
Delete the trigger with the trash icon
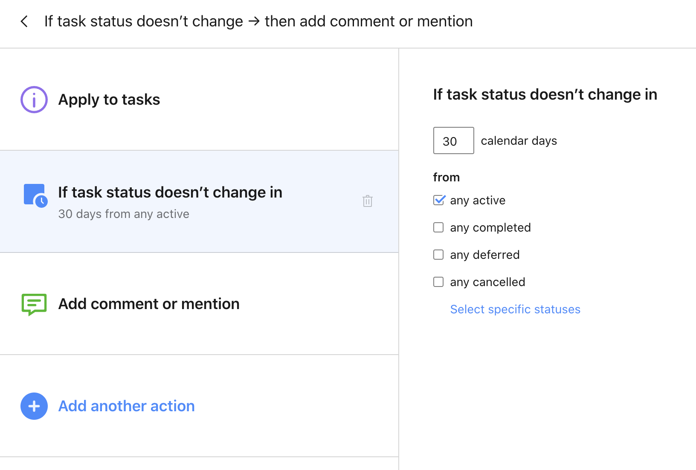coord(368,201)
